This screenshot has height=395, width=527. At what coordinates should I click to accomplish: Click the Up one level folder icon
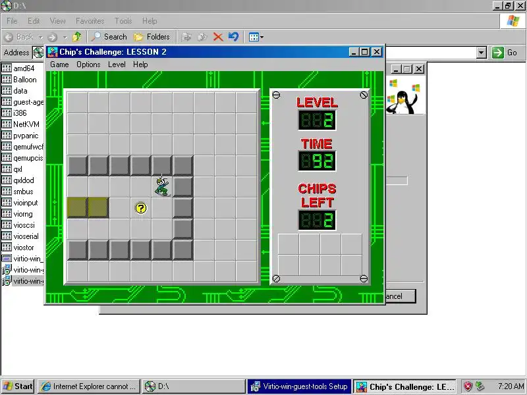(x=77, y=37)
